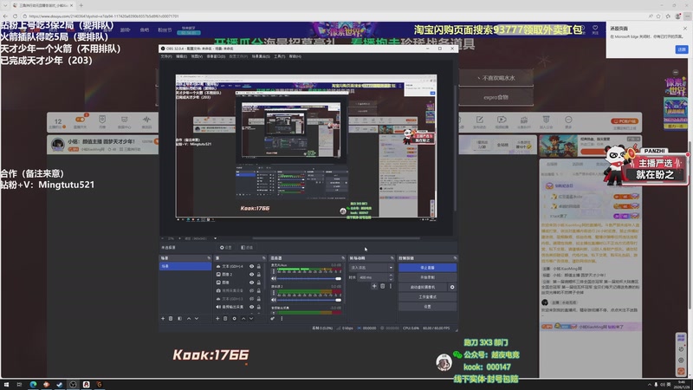Show the video capture device source
This screenshot has width=693, height=390.
coord(251,290)
